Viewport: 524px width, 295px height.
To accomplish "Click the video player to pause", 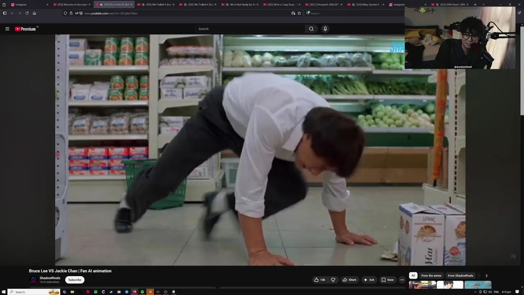I will [260, 150].
